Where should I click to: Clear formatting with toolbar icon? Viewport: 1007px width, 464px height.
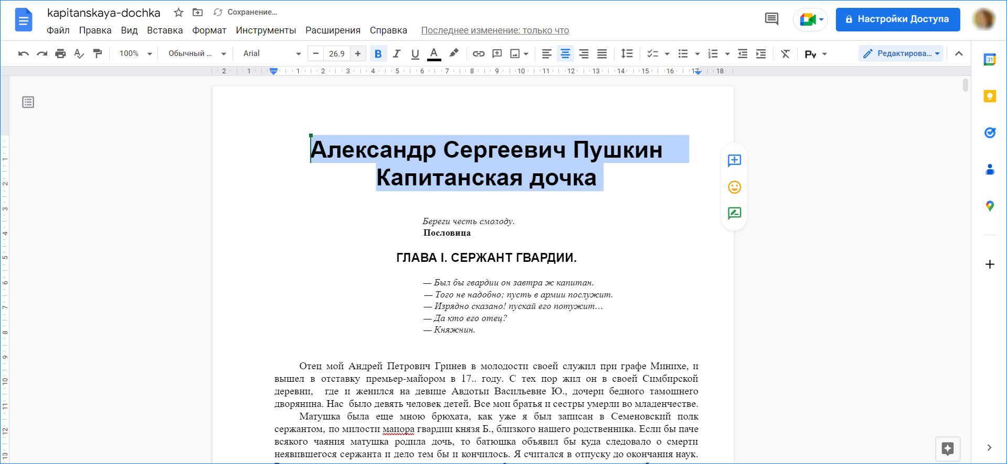785,53
